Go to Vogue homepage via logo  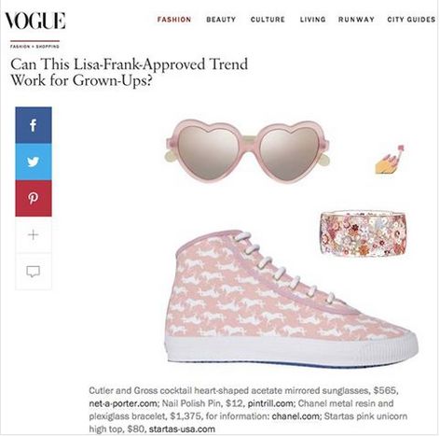(x=34, y=21)
